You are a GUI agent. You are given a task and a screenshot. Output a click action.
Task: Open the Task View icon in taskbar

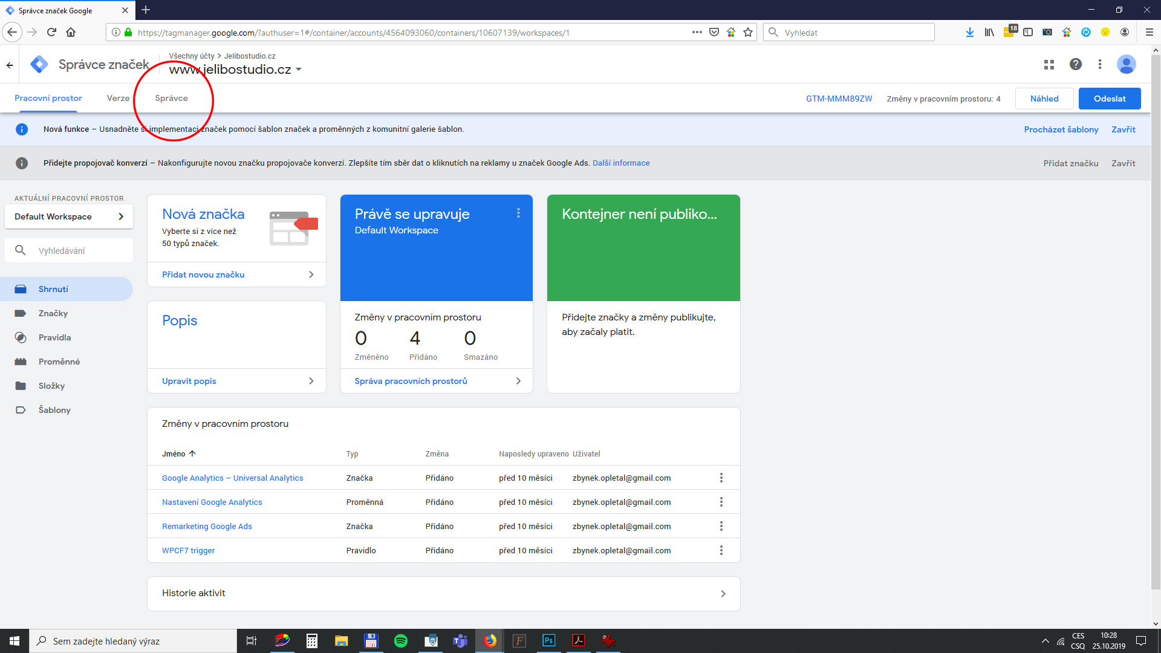pyautogui.click(x=252, y=641)
